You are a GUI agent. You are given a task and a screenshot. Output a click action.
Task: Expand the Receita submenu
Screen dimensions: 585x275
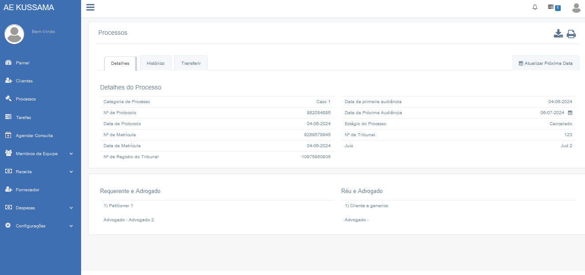[71, 172]
